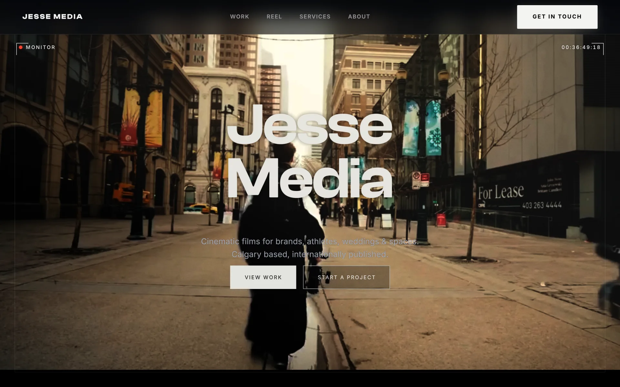Click the 'Cinematic films for brands' tagline
Image resolution: width=620 pixels, height=387 pixels.
(310, 241)
